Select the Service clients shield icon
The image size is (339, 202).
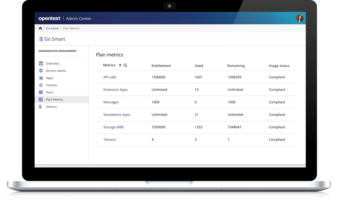41,71
